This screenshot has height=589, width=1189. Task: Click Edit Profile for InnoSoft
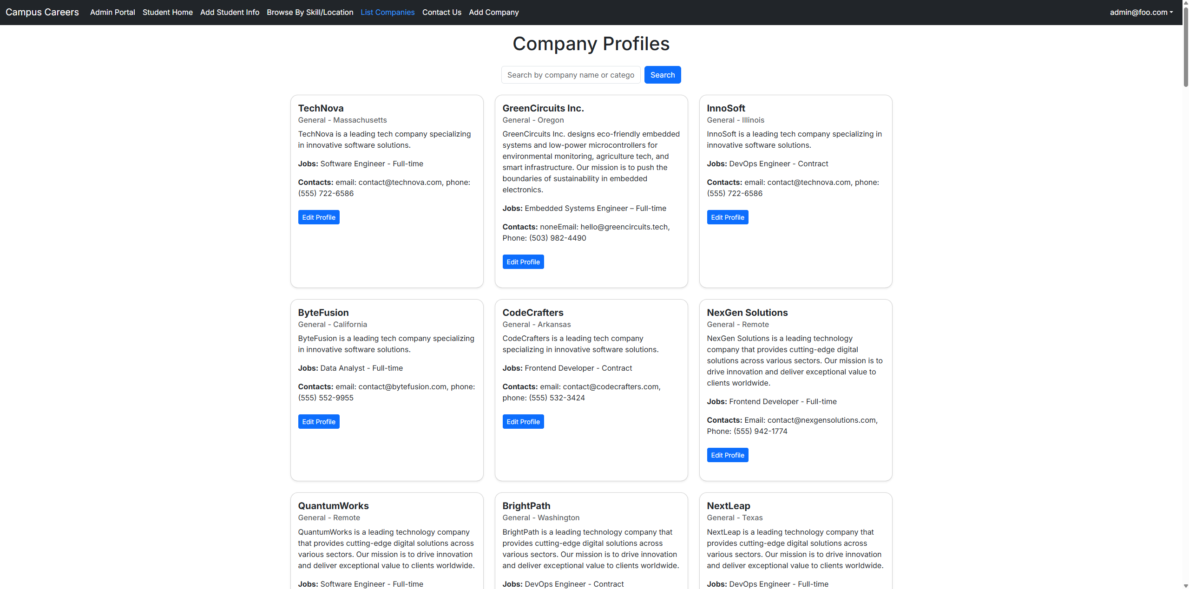coord(727,217)
